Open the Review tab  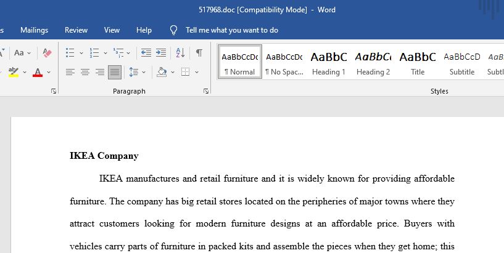(76, 30)
